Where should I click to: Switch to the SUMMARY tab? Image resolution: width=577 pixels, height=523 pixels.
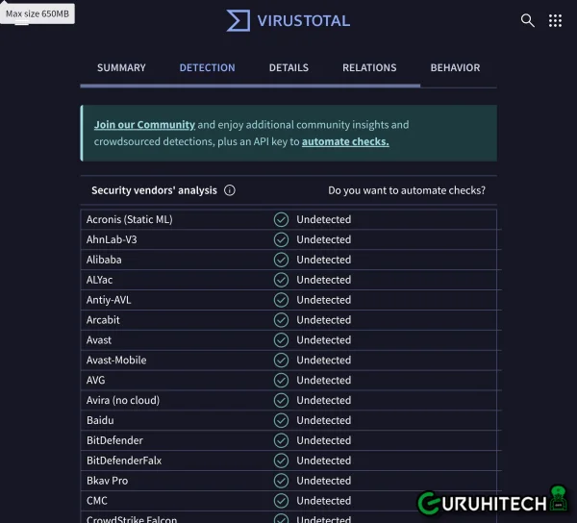point(121,67)
